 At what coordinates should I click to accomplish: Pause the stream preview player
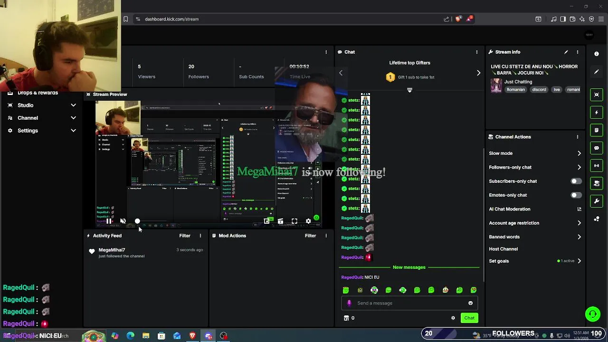[109, 221]
